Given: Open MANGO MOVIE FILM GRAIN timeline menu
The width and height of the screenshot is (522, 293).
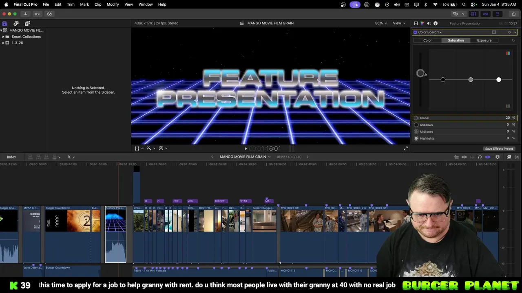Looking at the screenshot, I should point(245,157).
